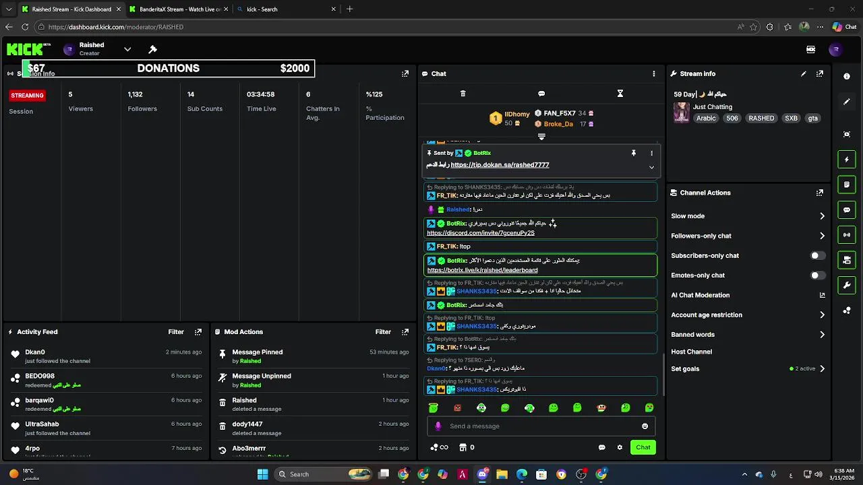Click the hourglass icon in chat toolbar
Image resolution: width=863 pixels, height=485 pixels.
coord(620,94)
